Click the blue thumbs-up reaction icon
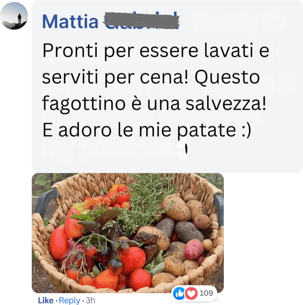303x305 pixels. [x=179, y=293]
